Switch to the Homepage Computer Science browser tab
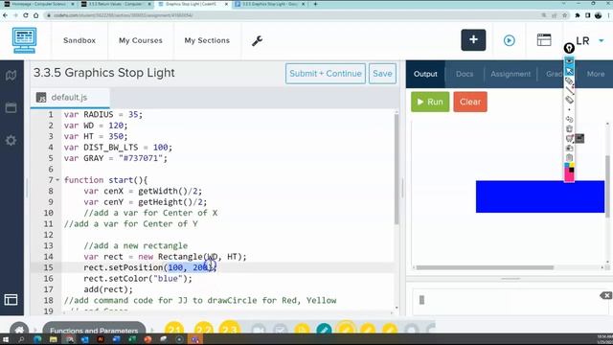The height and width of the screenshot is (345, 613). 38,4
